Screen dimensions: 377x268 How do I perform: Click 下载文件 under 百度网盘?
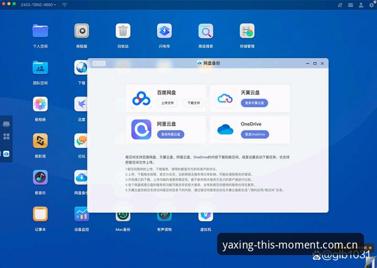(193, 103)
